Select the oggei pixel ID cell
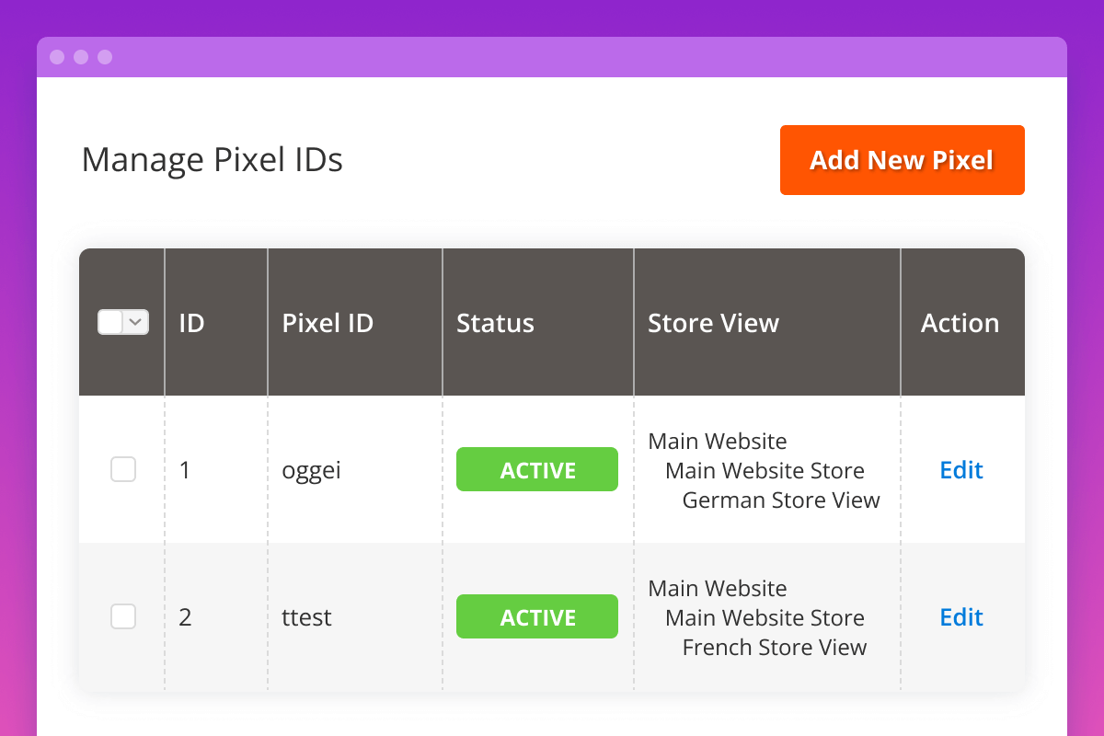Screen dimensions: 1104x736 (x=311, y=470)
